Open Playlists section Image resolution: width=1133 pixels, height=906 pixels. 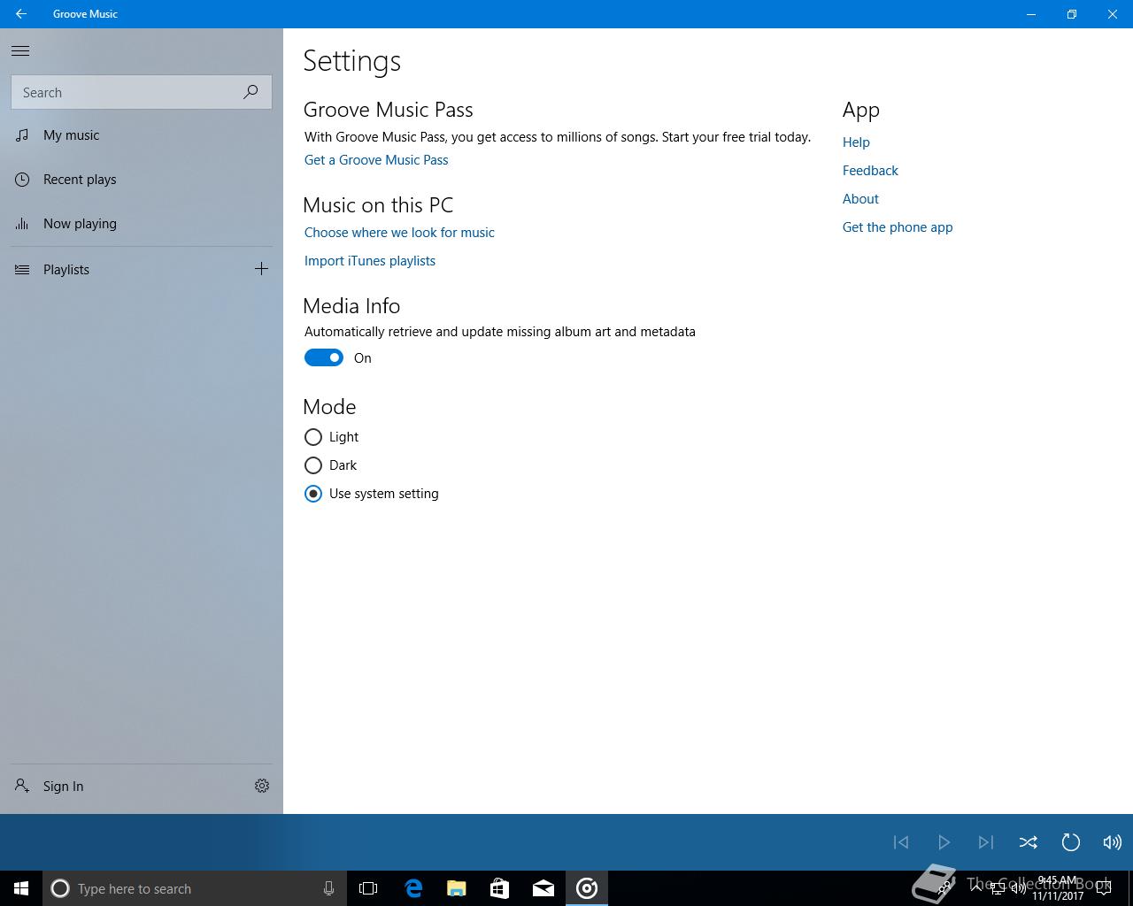[x=124, y=270]
